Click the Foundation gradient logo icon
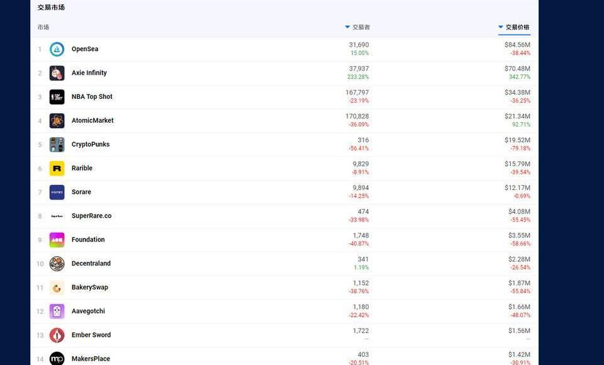This screenshot has height=365, width=604. pyautogui.click(x=57, y=240)
